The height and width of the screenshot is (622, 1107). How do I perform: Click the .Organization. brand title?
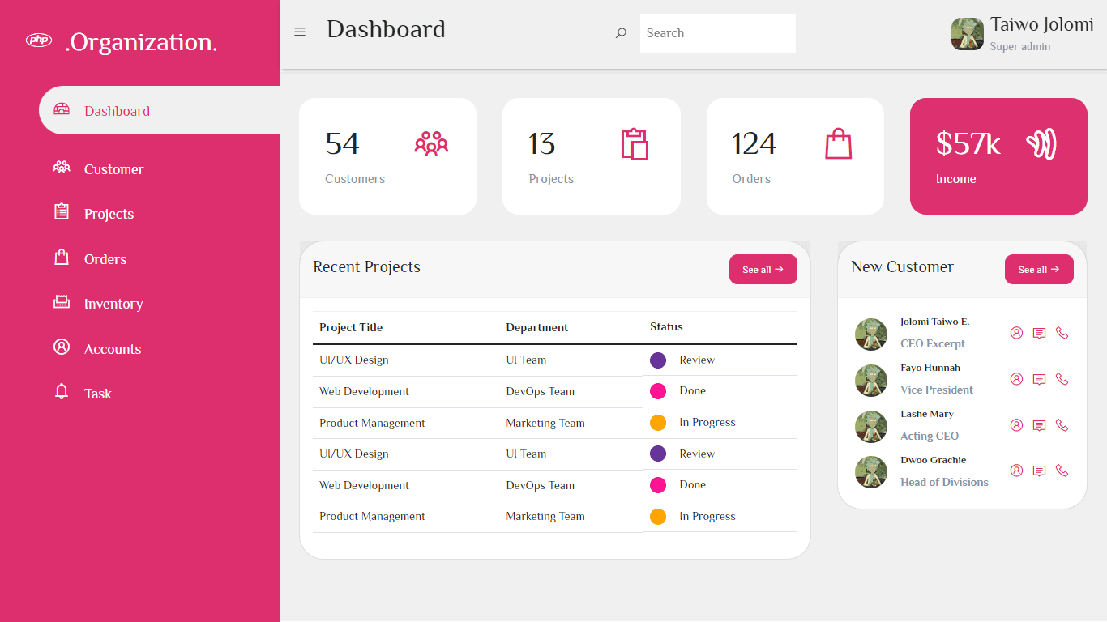pos(141,42)
